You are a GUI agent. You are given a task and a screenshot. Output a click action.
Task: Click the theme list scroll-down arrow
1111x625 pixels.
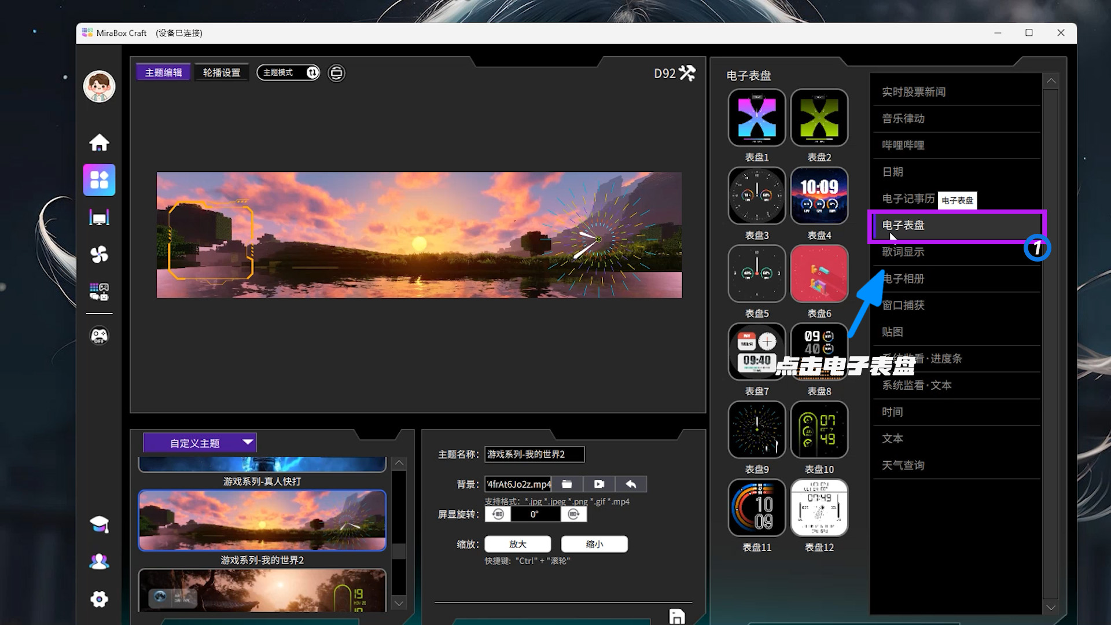pos(399,604)
